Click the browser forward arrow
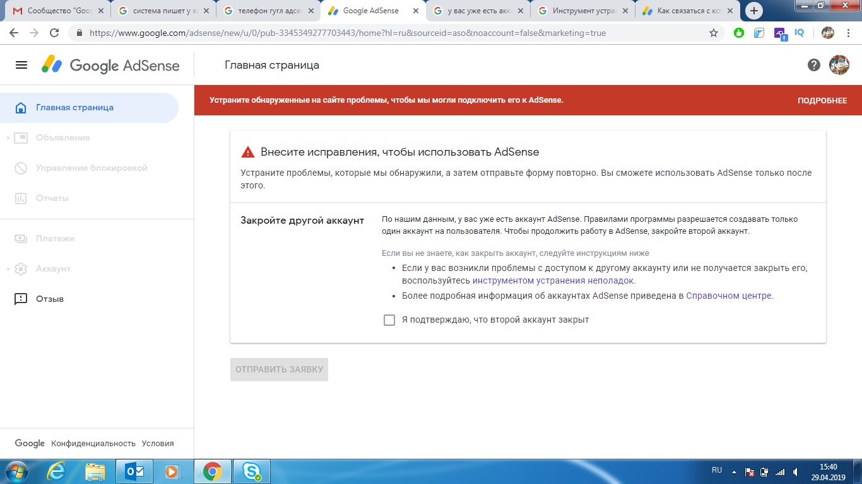This screenshot has height=484, width=862. [x=35, y=33]
